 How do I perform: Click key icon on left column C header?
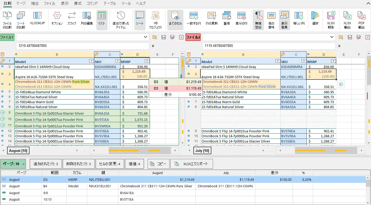[x=96, y=54]
